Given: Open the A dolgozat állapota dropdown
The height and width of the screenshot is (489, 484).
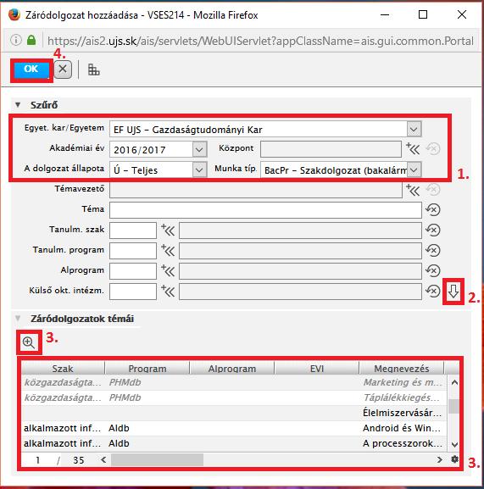Looking at the screenshot, I should tap(199, 170).
